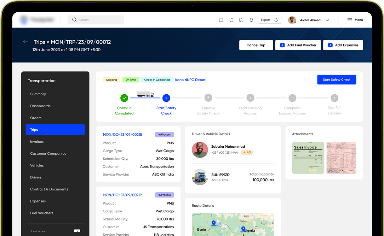
Task: Open the Kano NNPC Depot link
Action: point(190,80)
